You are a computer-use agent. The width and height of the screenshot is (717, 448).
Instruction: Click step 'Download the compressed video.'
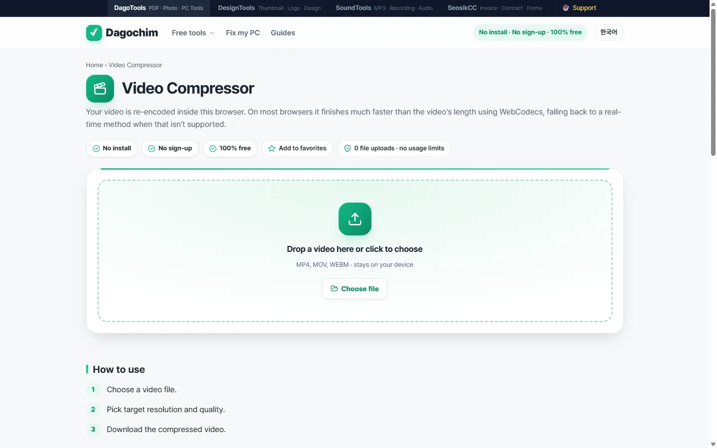pos(166,430)
